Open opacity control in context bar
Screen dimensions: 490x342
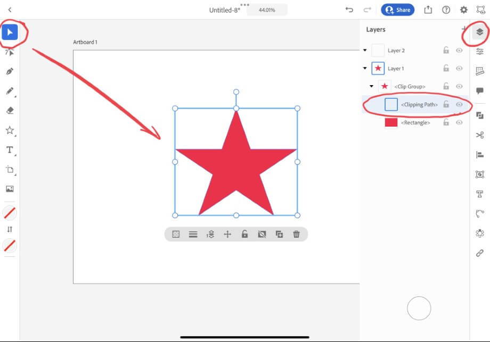(x=176, y=234)
